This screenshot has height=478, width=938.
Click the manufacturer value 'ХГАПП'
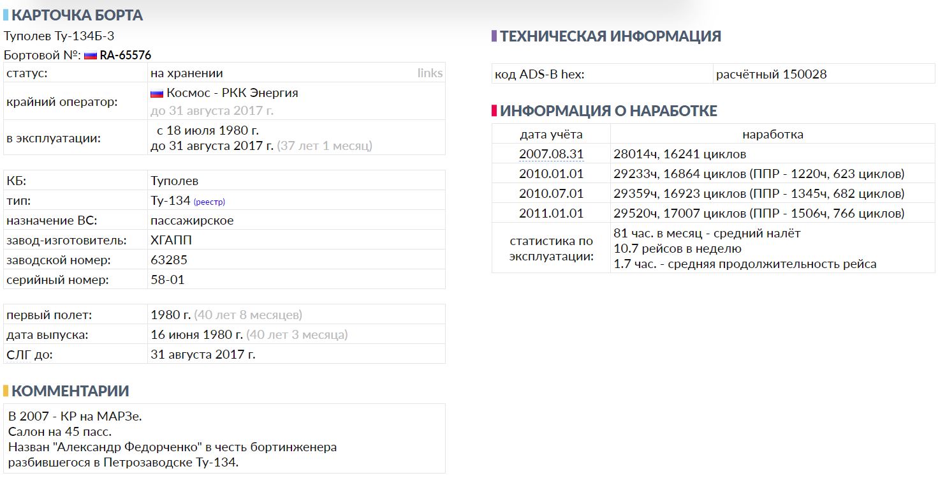(x=171, y=241)
